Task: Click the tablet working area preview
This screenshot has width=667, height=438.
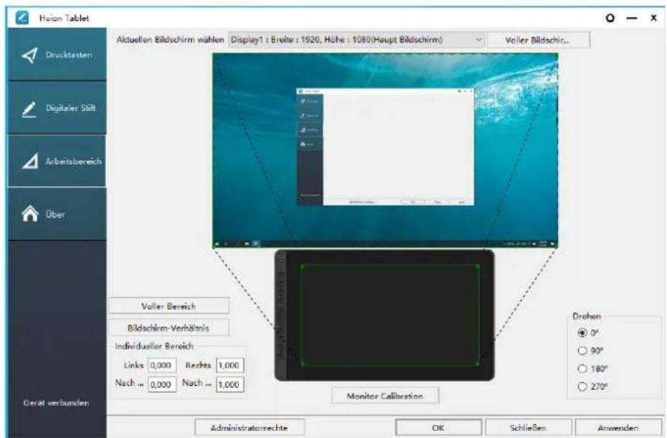Action: 390,315
